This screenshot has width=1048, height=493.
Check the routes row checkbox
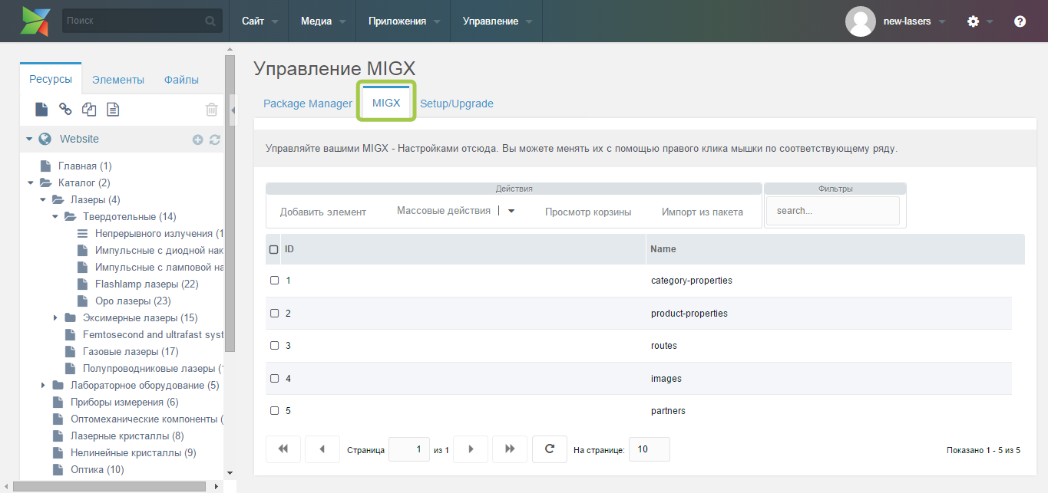point(274,345)
